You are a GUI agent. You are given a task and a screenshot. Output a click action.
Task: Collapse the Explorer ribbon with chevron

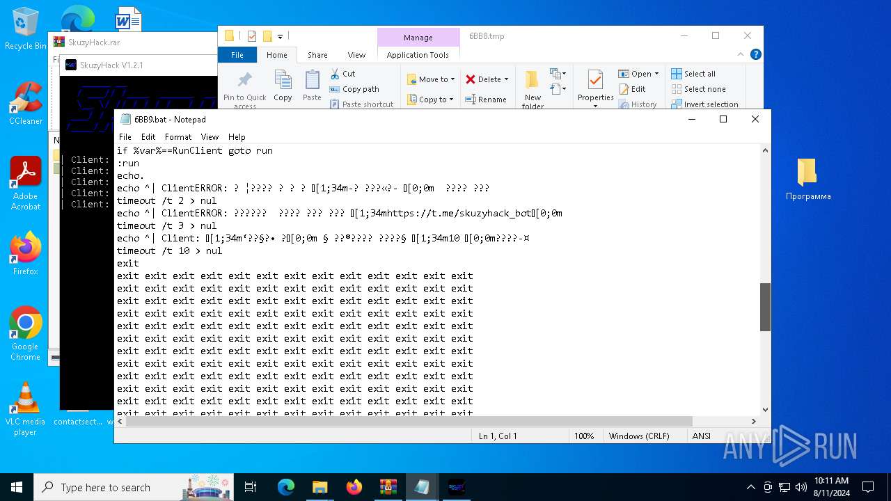pyautogui.click(x=742, y=54)
